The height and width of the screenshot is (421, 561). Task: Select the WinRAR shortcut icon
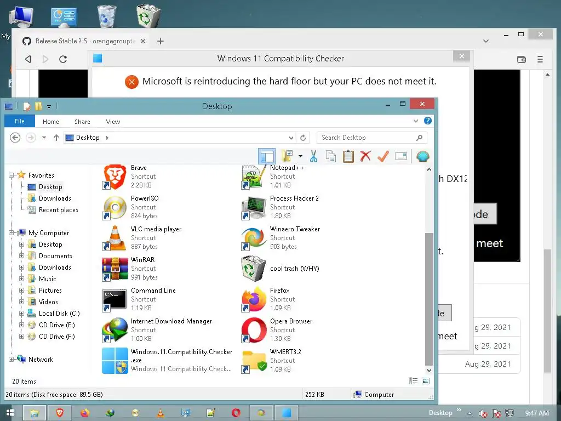click(115, 269)
